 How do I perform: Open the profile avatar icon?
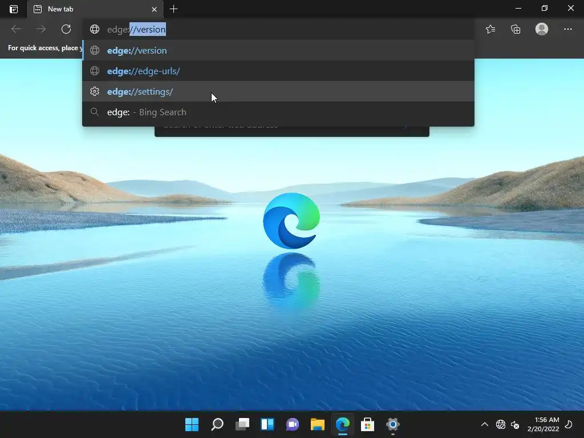click(542, 29)
